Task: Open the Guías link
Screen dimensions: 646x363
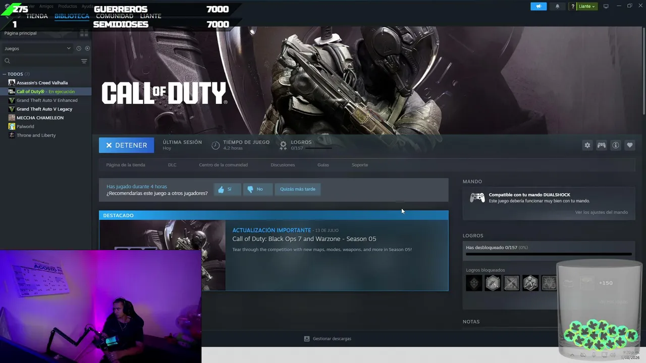Action: [x=323, y=165]
